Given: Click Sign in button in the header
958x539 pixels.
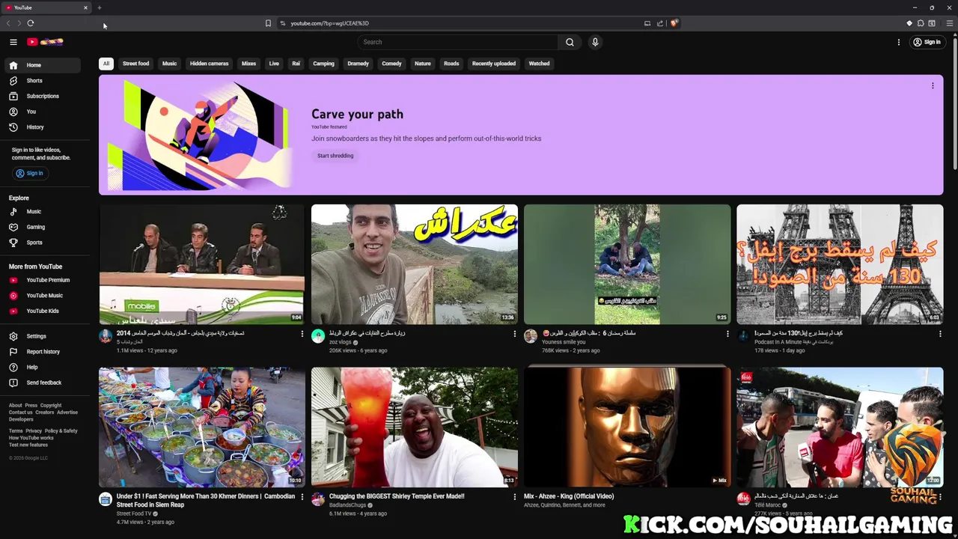Looking at the screenshot, I should click(927, 42).
